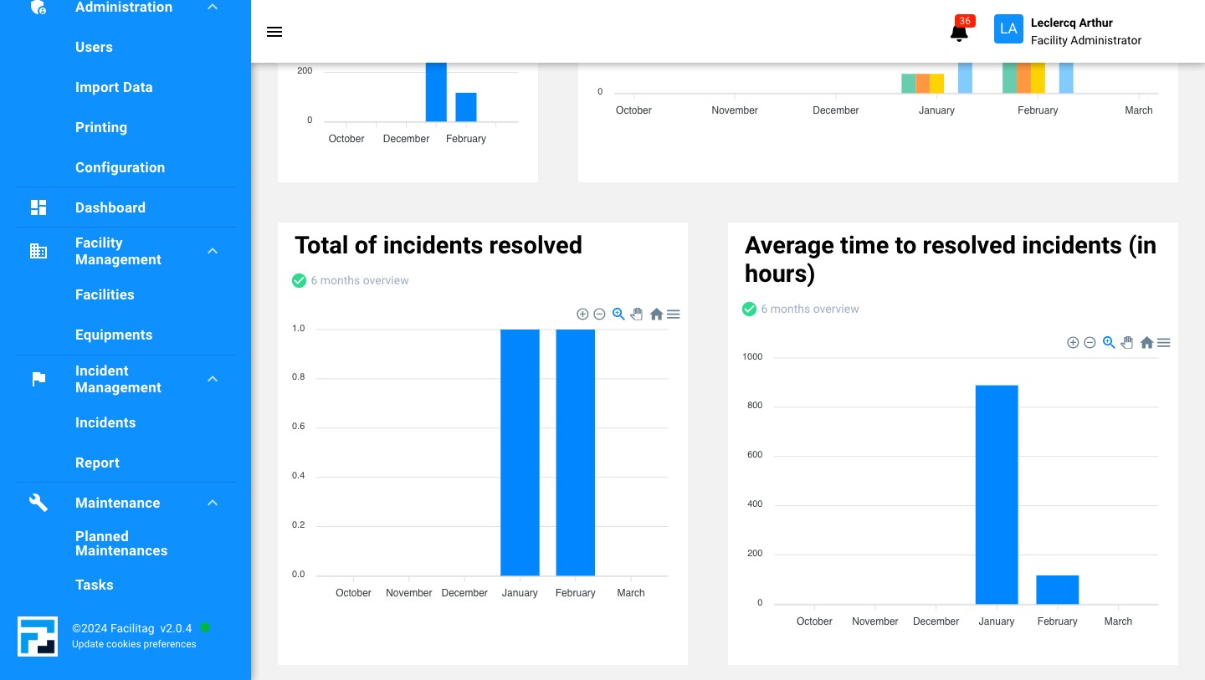
Task: Click the LA user avatar
Action: click(x=1008, y=28)
